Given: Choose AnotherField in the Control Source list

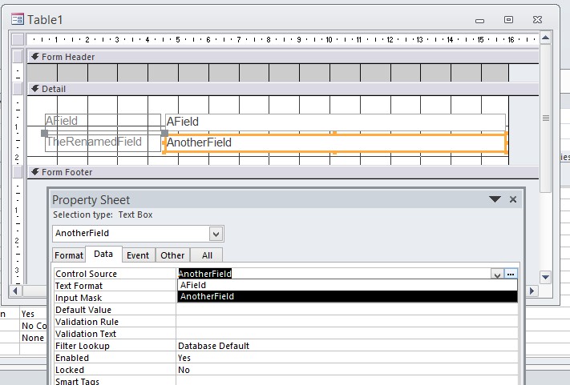Looking at the screenshot, I should [x=347, y=296].
